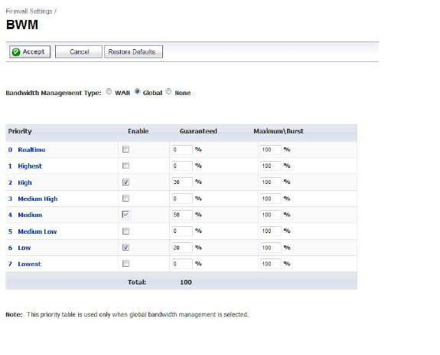The width and height of the screenshot is (440, 355).
Task: Select the Global bandwidth management radio
Action: (137, 92)
